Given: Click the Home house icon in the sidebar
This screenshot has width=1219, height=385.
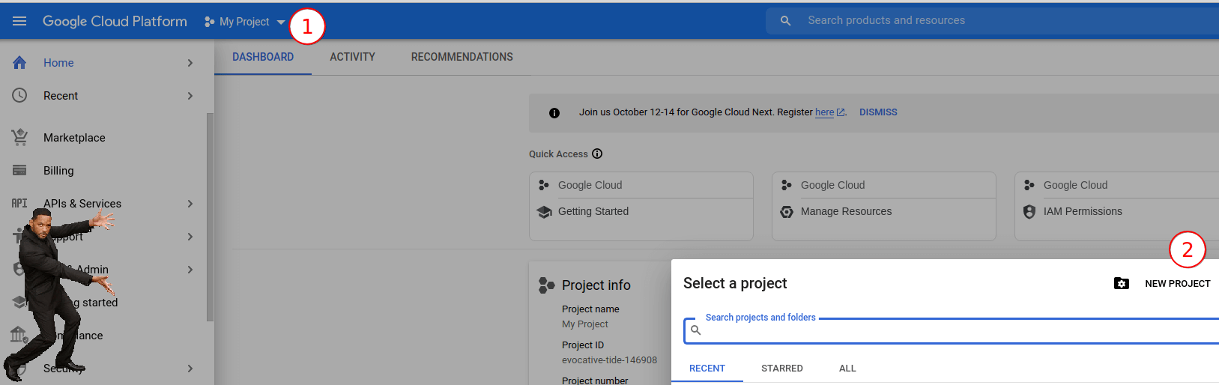Looking at the screenshot, I should pos(19,63).
